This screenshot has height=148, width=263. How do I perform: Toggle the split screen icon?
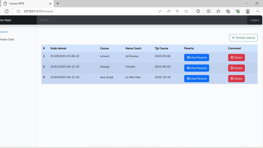click(208, 11)
